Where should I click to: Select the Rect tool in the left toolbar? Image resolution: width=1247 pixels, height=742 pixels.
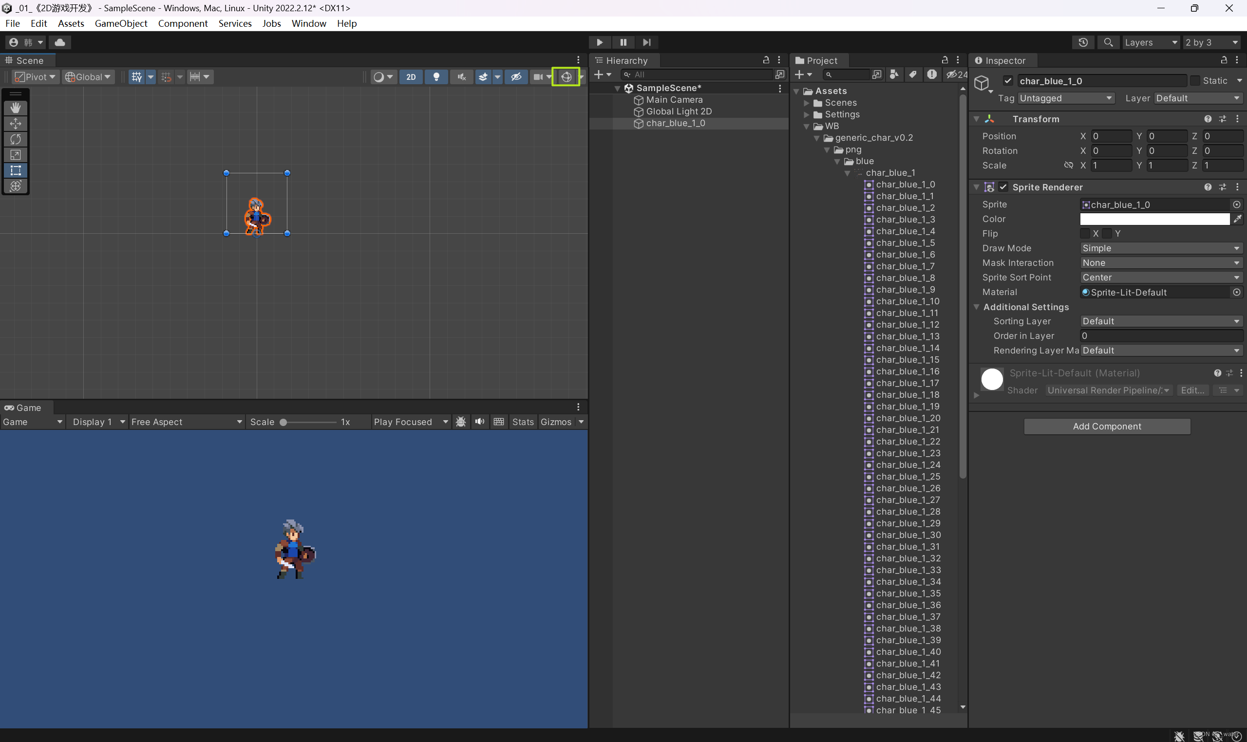click(x=16, y=170)
